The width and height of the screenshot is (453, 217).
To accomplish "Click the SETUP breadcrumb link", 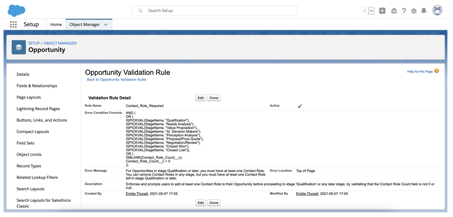I will (x=34, y=43).
